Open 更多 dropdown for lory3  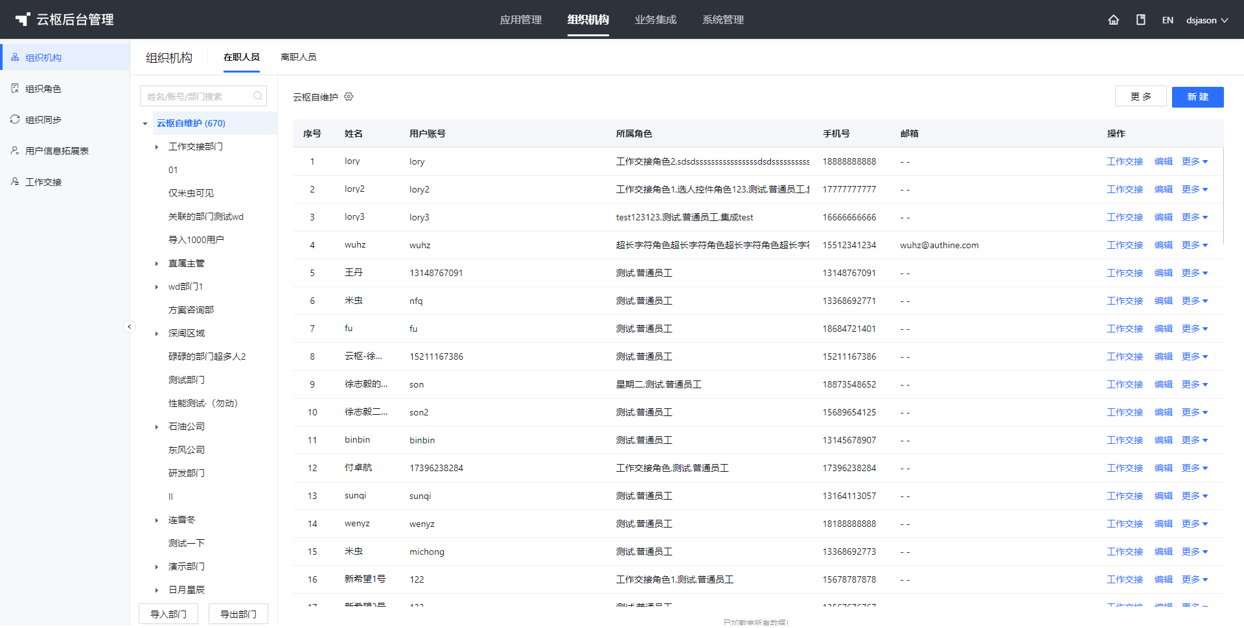(x=1195, y=217)
